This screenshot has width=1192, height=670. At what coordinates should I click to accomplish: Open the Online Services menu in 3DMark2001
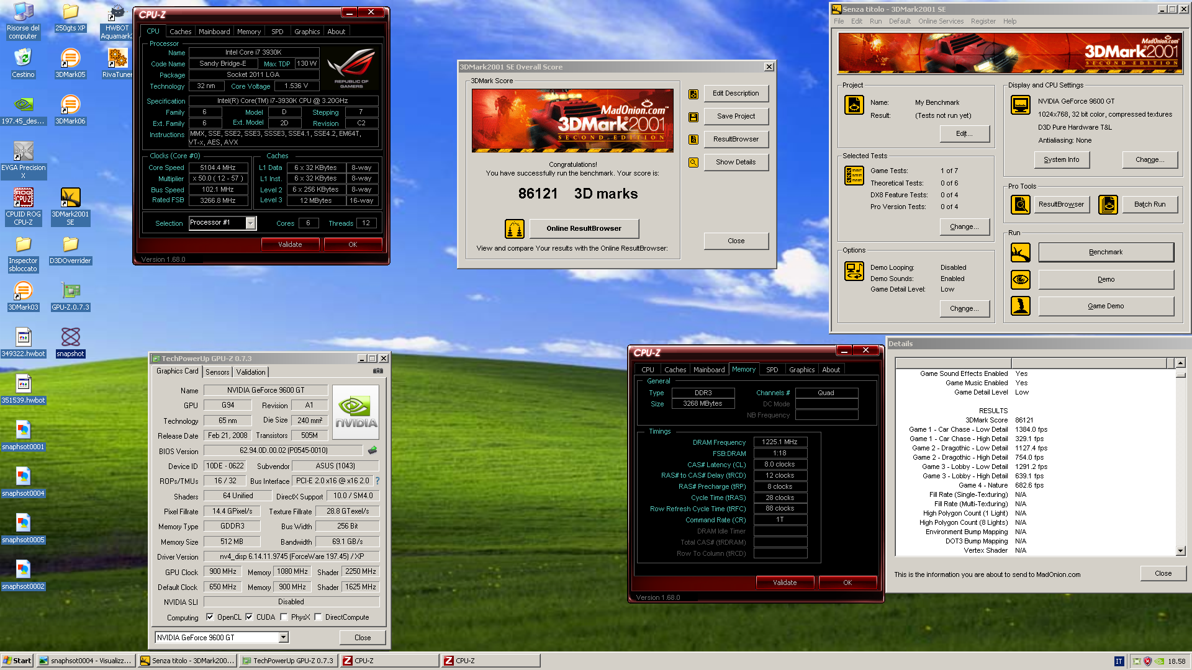pos(941,21)
